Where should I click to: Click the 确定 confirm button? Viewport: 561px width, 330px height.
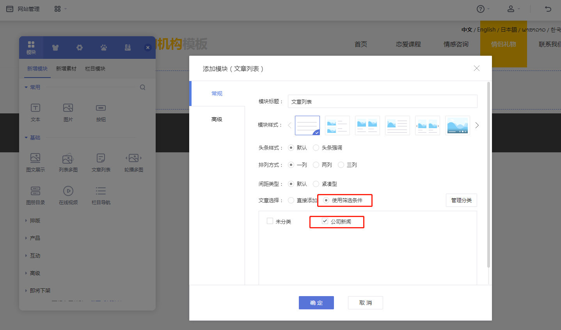[x=316, y=303]
